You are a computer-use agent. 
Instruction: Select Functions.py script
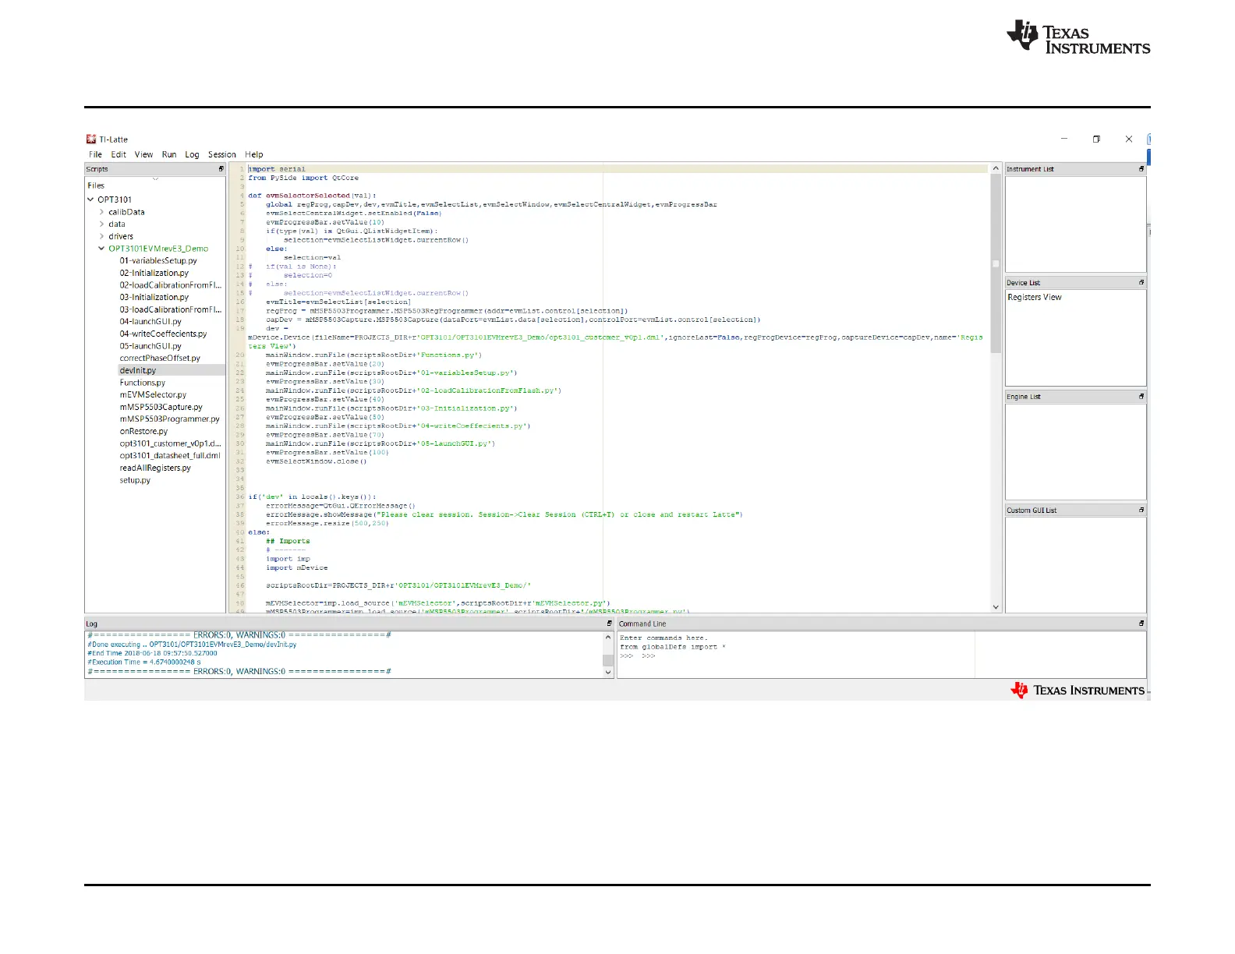click(143, 383)
